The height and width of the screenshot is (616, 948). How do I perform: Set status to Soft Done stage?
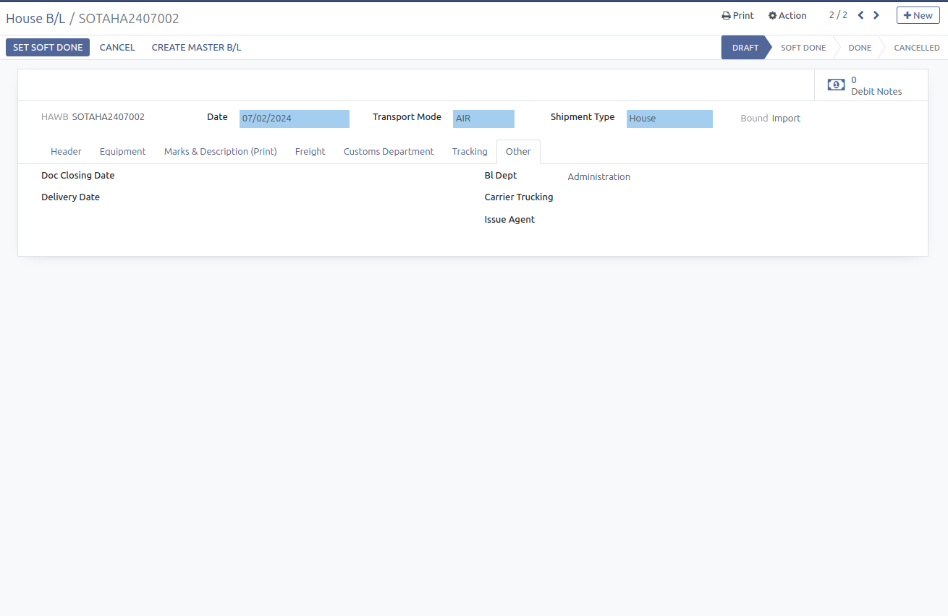803,48
